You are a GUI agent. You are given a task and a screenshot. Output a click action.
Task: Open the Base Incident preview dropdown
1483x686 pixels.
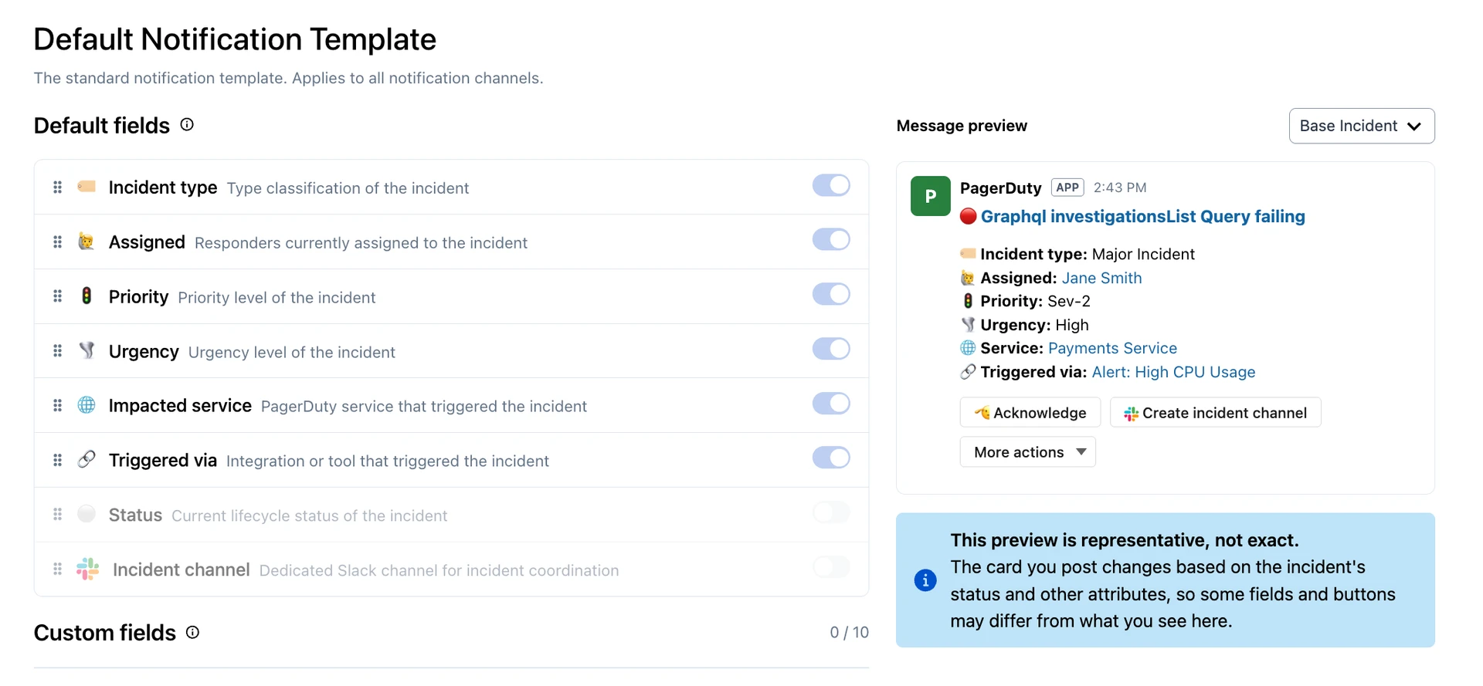coord(1362,126)
